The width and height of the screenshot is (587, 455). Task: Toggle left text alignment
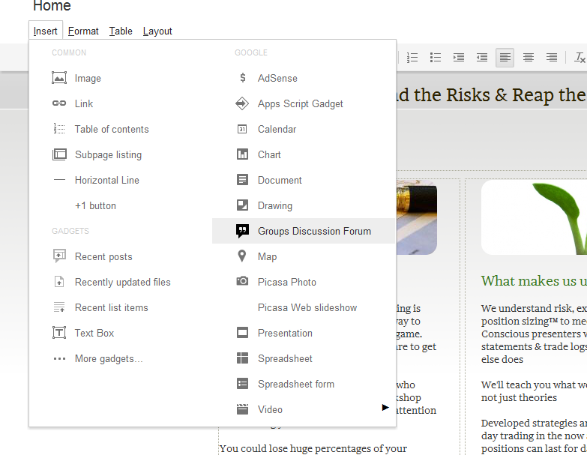click(x=505, y=57)
